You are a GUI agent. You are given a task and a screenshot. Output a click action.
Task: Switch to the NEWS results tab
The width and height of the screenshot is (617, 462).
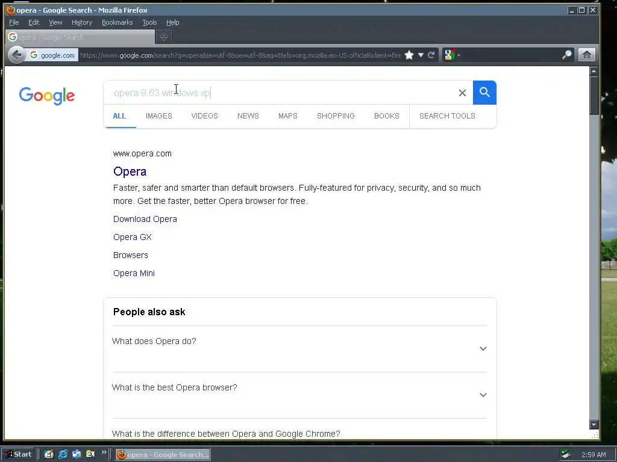[x=248, y=116]
